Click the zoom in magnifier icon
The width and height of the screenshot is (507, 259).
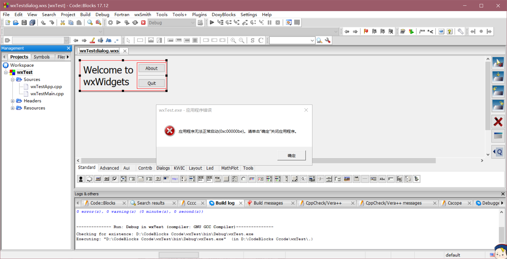click(233, 40)
